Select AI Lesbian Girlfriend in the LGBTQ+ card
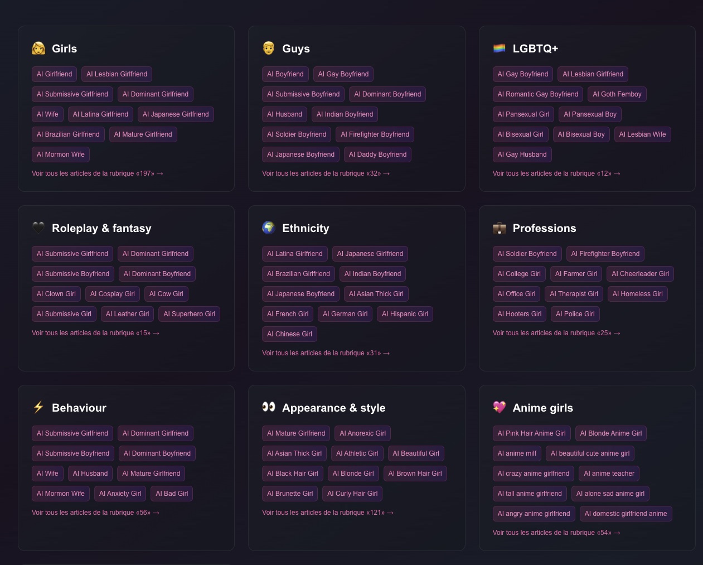 [593, 74]
